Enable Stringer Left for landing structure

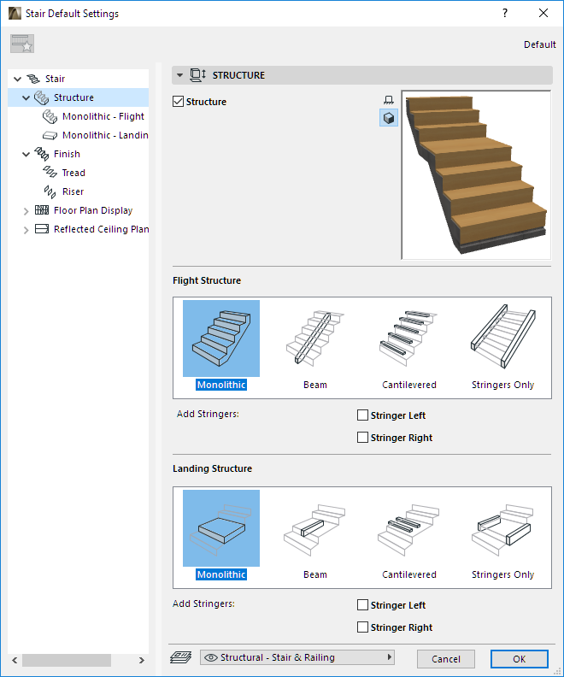point(362,605)
